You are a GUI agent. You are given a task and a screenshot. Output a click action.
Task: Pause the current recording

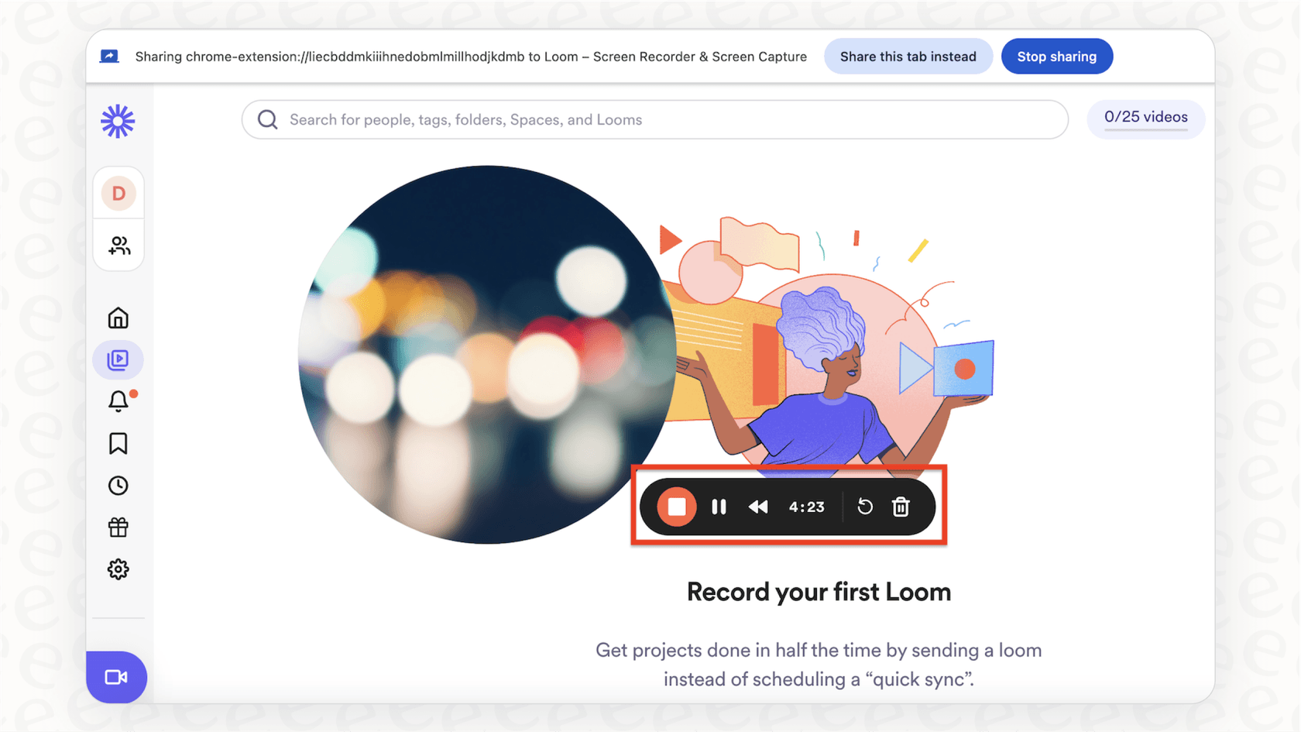pos(719,507)
